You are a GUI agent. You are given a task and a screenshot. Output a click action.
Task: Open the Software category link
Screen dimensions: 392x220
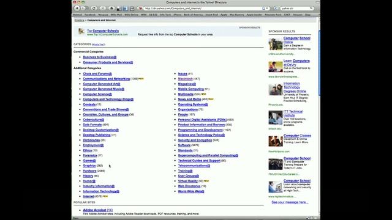pos(184,145)
